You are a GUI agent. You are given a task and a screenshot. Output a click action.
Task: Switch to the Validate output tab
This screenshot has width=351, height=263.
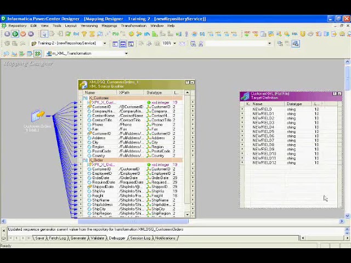[x=97, y=238]
